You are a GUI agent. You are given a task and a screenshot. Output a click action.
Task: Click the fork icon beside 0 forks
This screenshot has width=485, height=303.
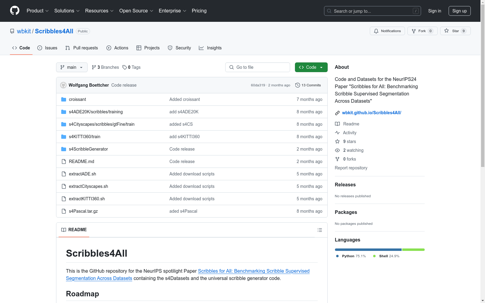pos(337,159)
